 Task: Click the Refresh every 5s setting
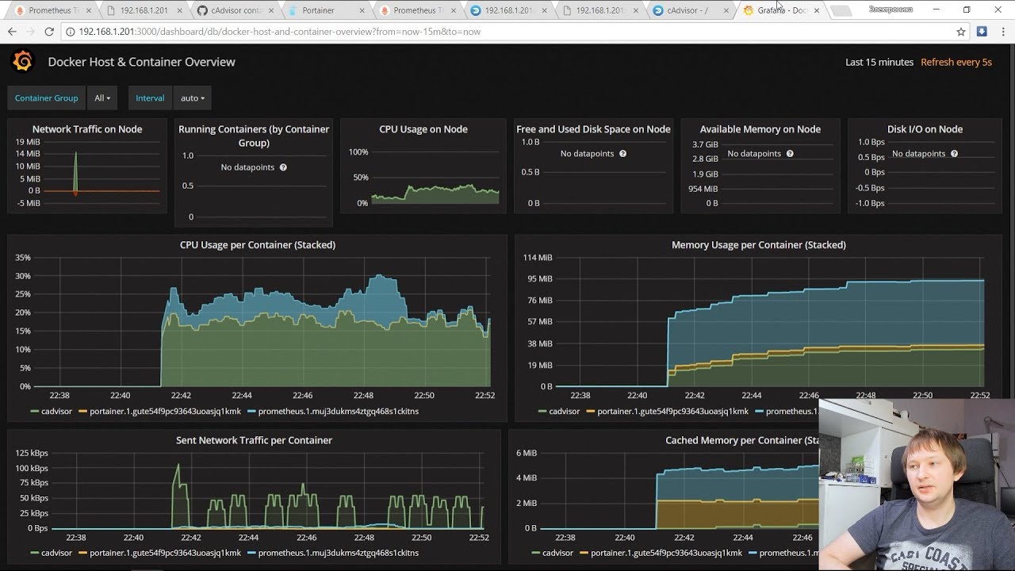956,62
